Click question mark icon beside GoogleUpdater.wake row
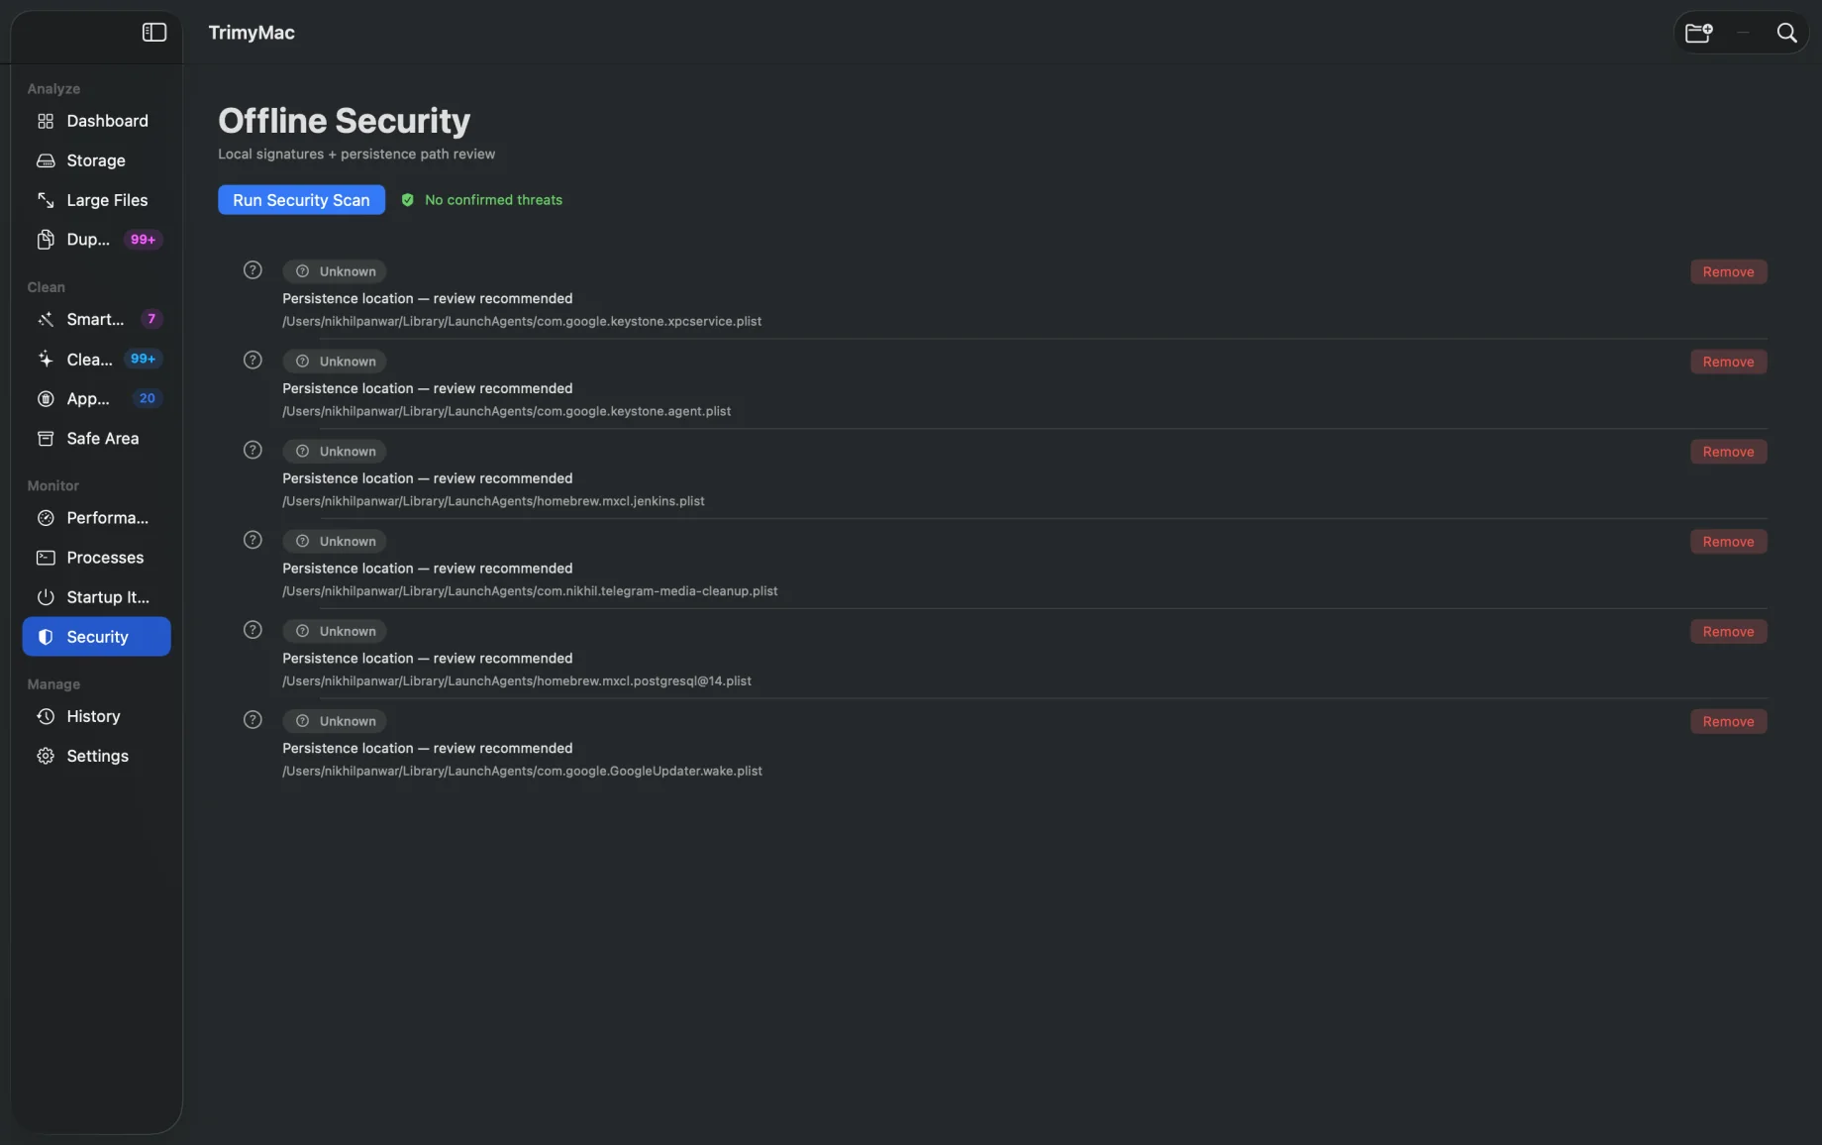The image size is (1822, 1145). tap(253, 721)
